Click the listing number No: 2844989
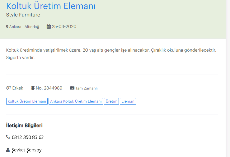Image resolution: width=230 pixels, height=157 pixels. (x=49, y=88)
